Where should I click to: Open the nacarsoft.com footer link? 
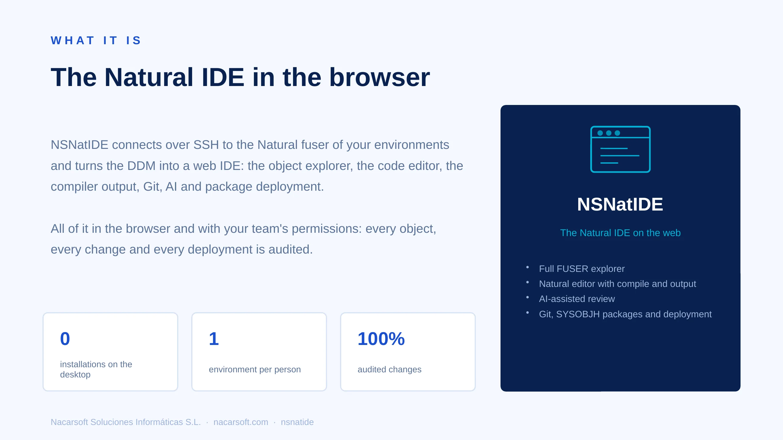click(x=241, y=422)
